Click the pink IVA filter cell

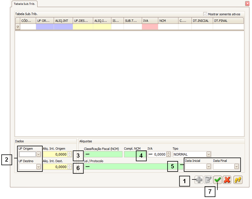[150, 27]
